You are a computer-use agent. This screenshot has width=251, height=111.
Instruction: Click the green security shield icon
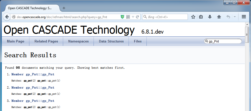[x=122, y=17]
